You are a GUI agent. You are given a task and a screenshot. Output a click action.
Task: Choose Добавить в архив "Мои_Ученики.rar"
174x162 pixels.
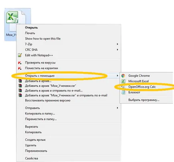tap(51, 86)
